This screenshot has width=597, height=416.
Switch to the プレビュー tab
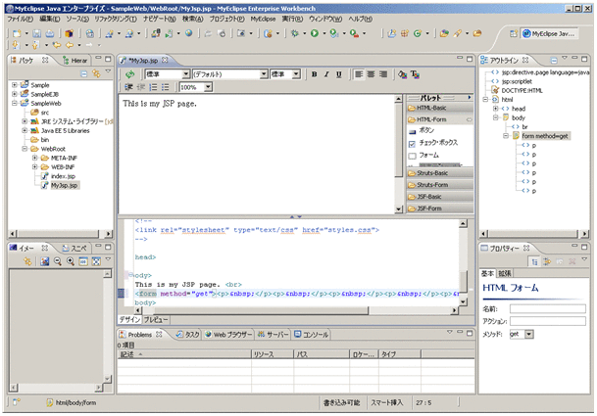[x=156, y=320]
